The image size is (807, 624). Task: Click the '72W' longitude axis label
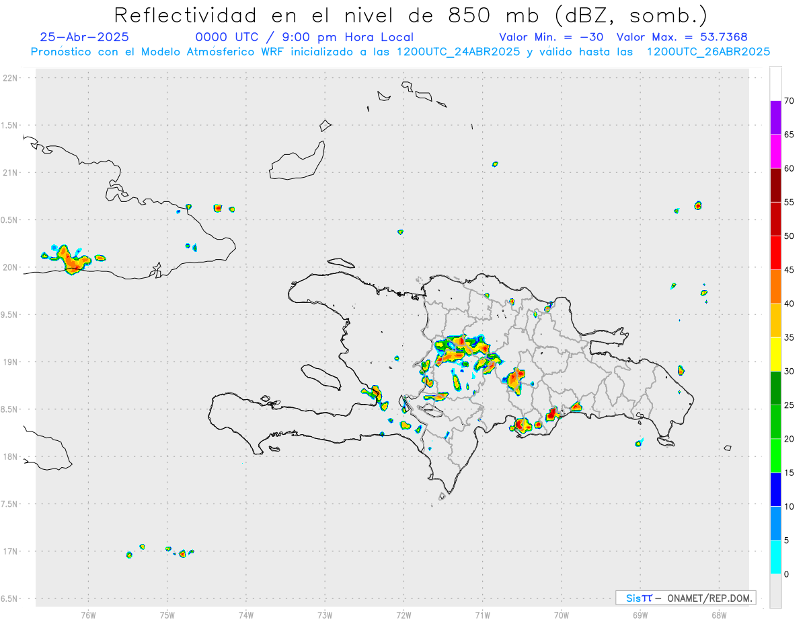[403, 615]
